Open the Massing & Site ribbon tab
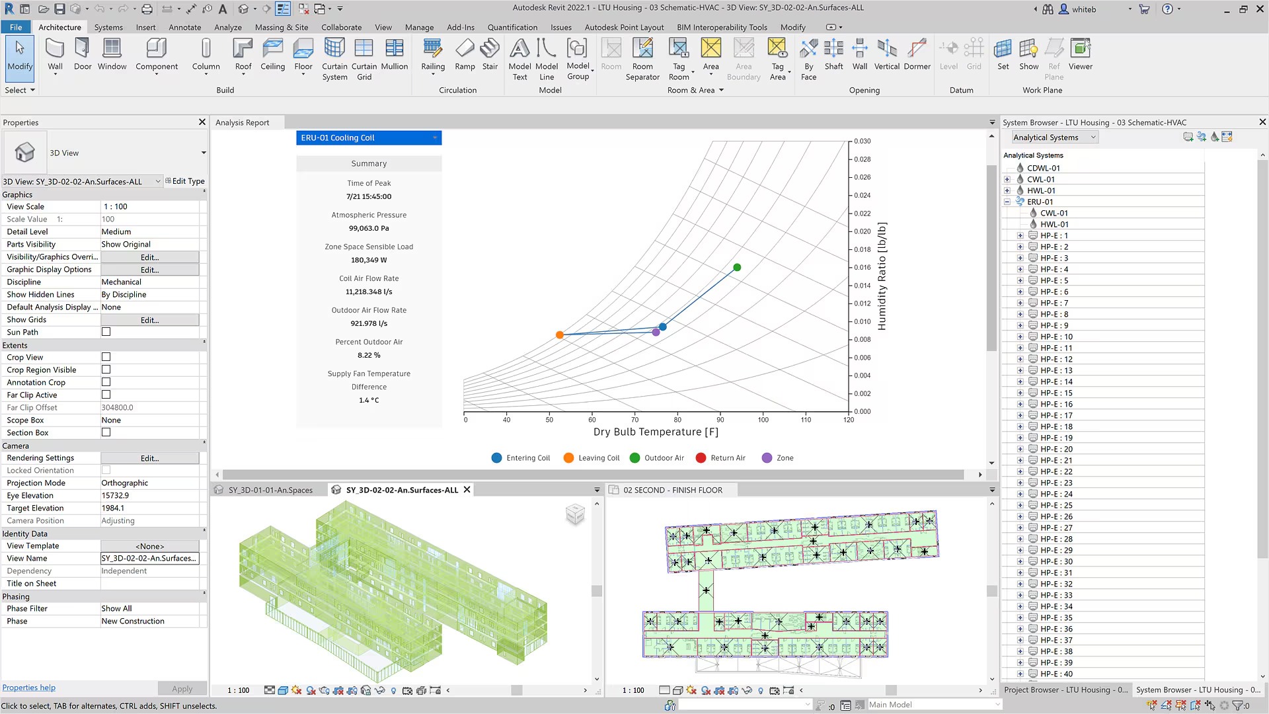 click(x=281, y=27)
